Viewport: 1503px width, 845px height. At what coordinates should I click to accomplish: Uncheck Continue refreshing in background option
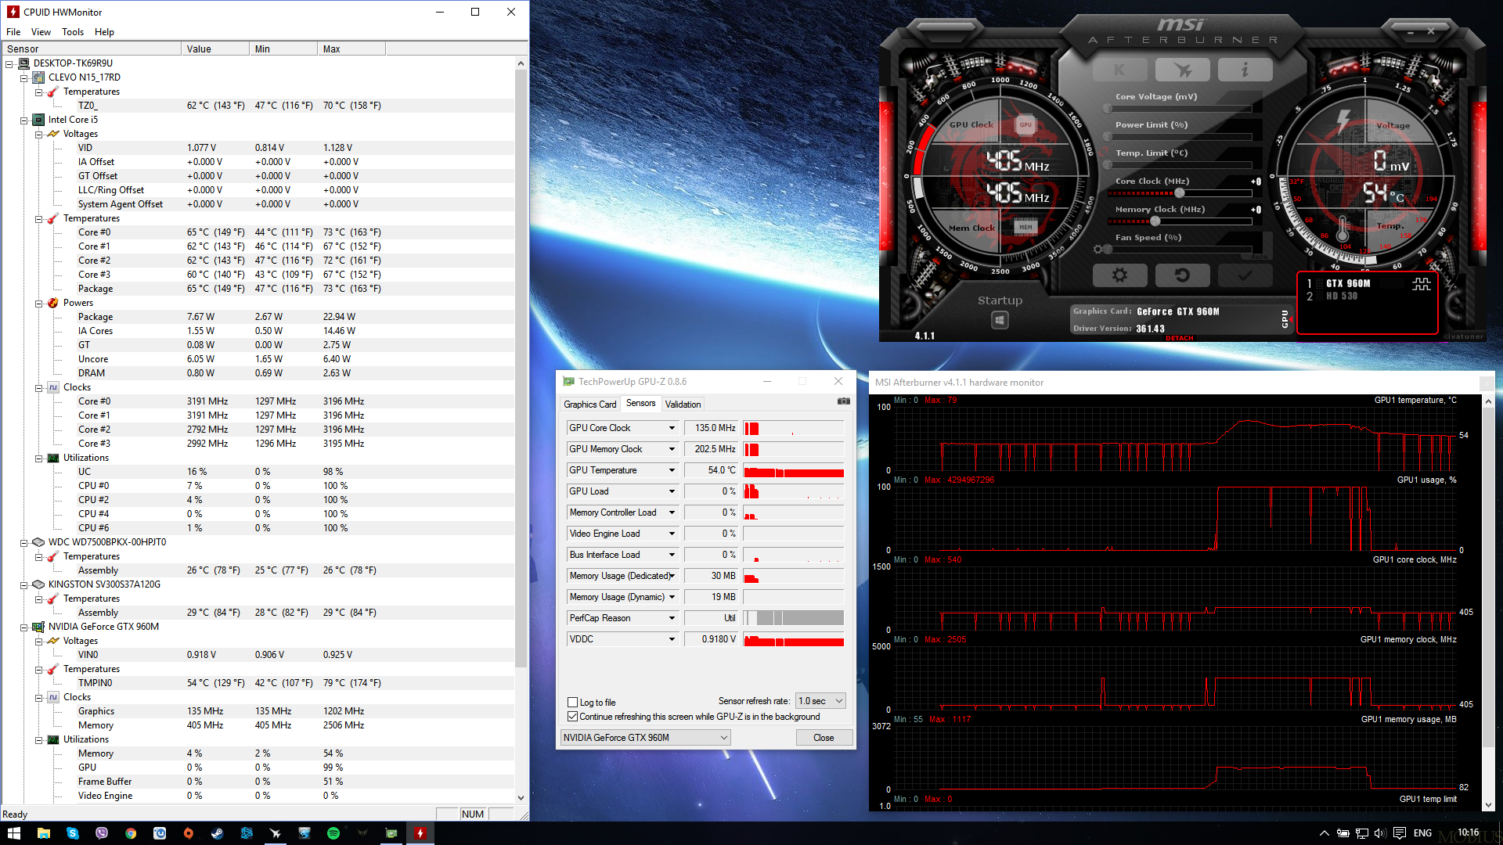point(573,717)
